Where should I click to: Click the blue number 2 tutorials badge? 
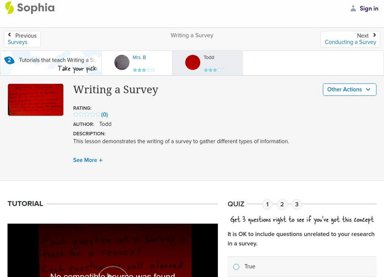point(9,60)
